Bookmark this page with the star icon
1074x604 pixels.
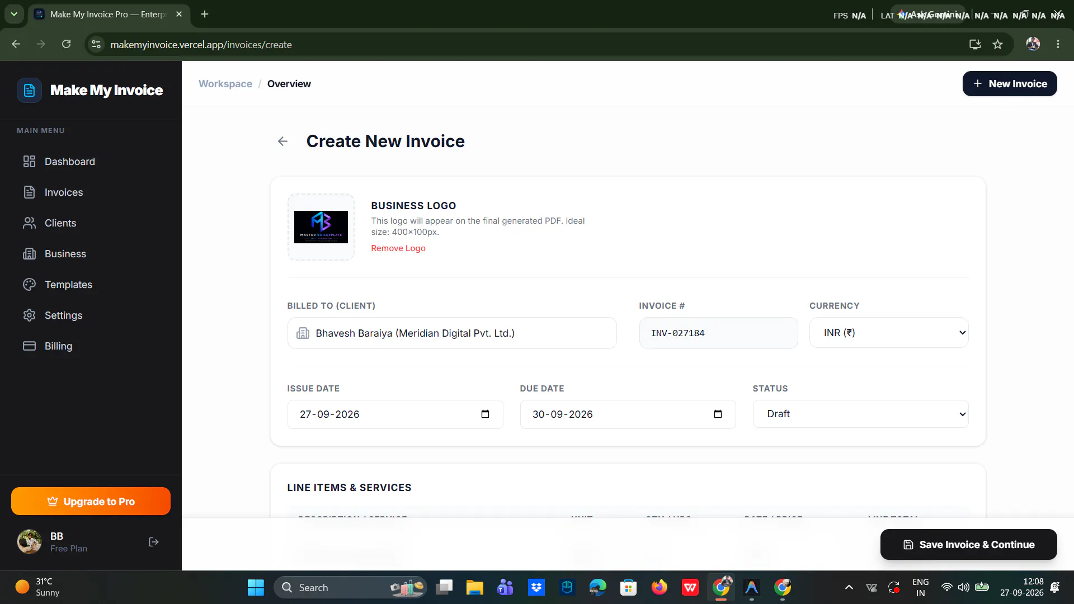[997, 44]
